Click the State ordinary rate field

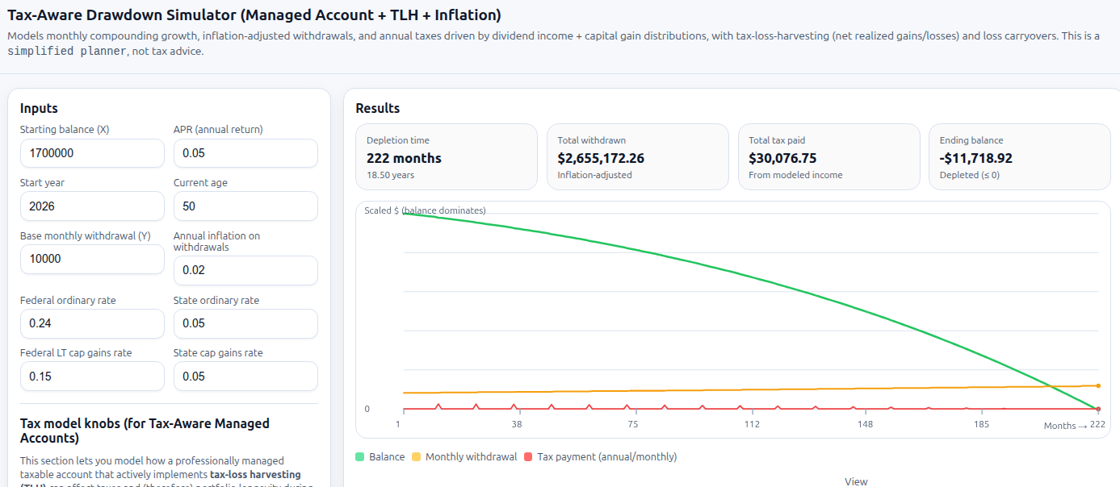coord(245,323)
